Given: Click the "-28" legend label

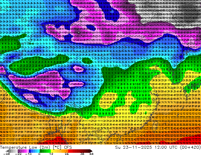Looking at the screenshot, I should [x=6, y=154].
